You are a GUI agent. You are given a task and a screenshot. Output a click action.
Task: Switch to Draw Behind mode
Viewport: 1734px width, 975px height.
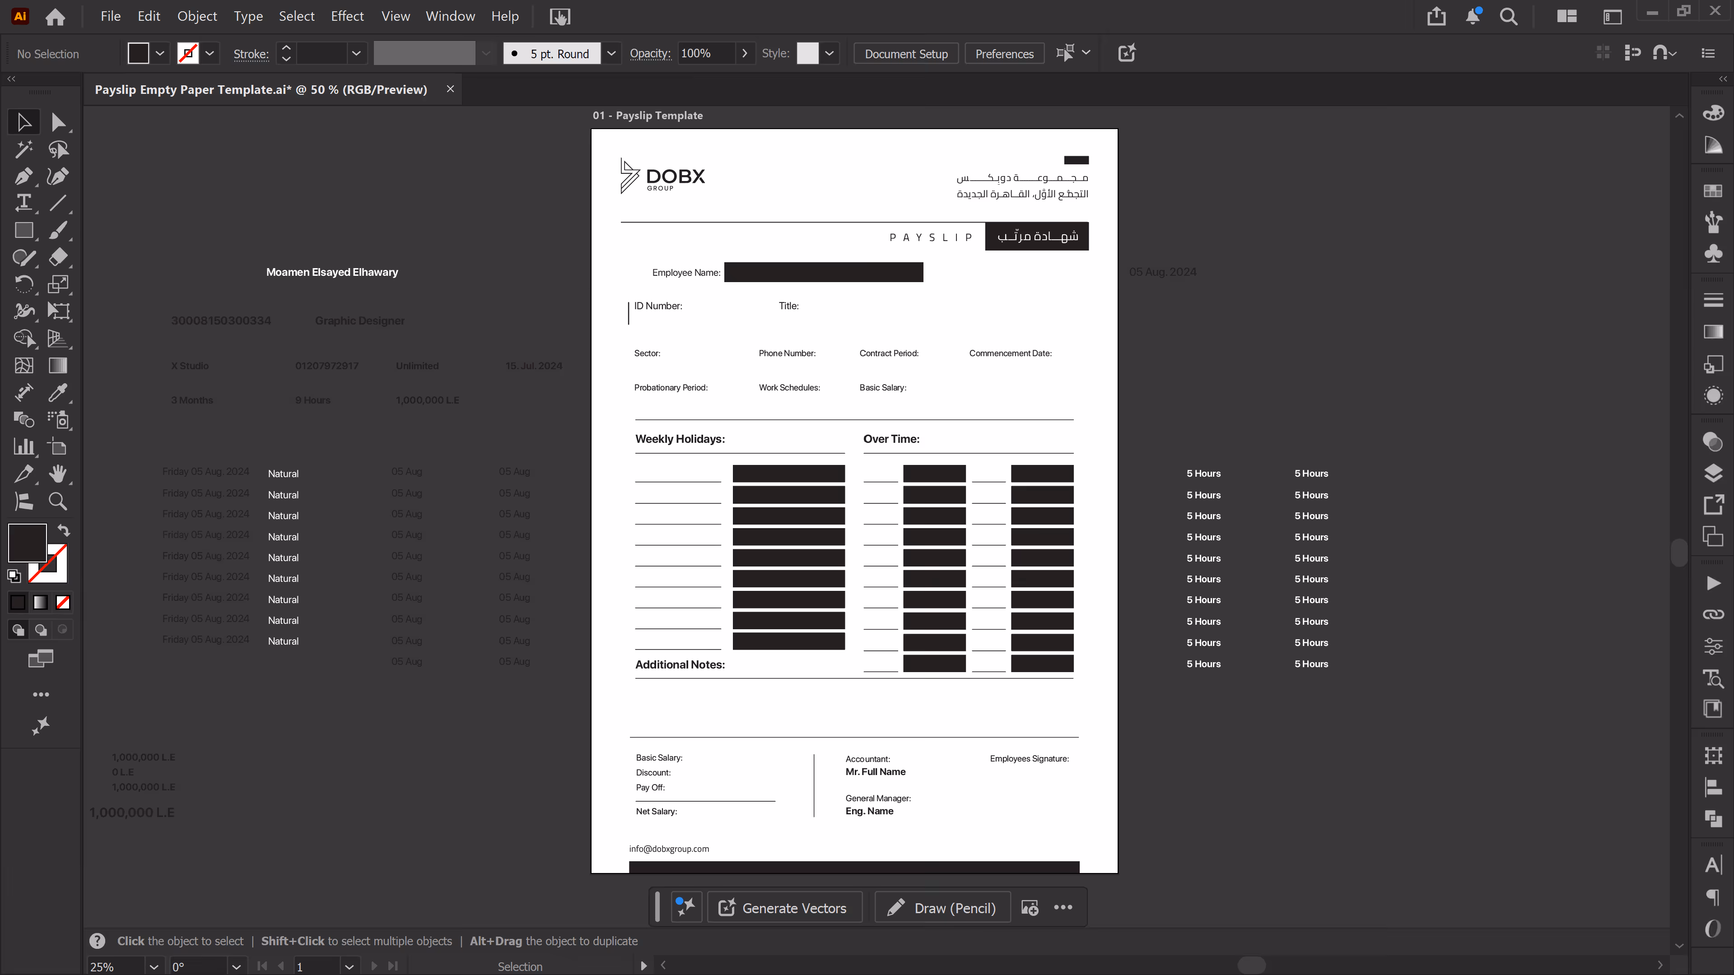[x=40, y=630]
